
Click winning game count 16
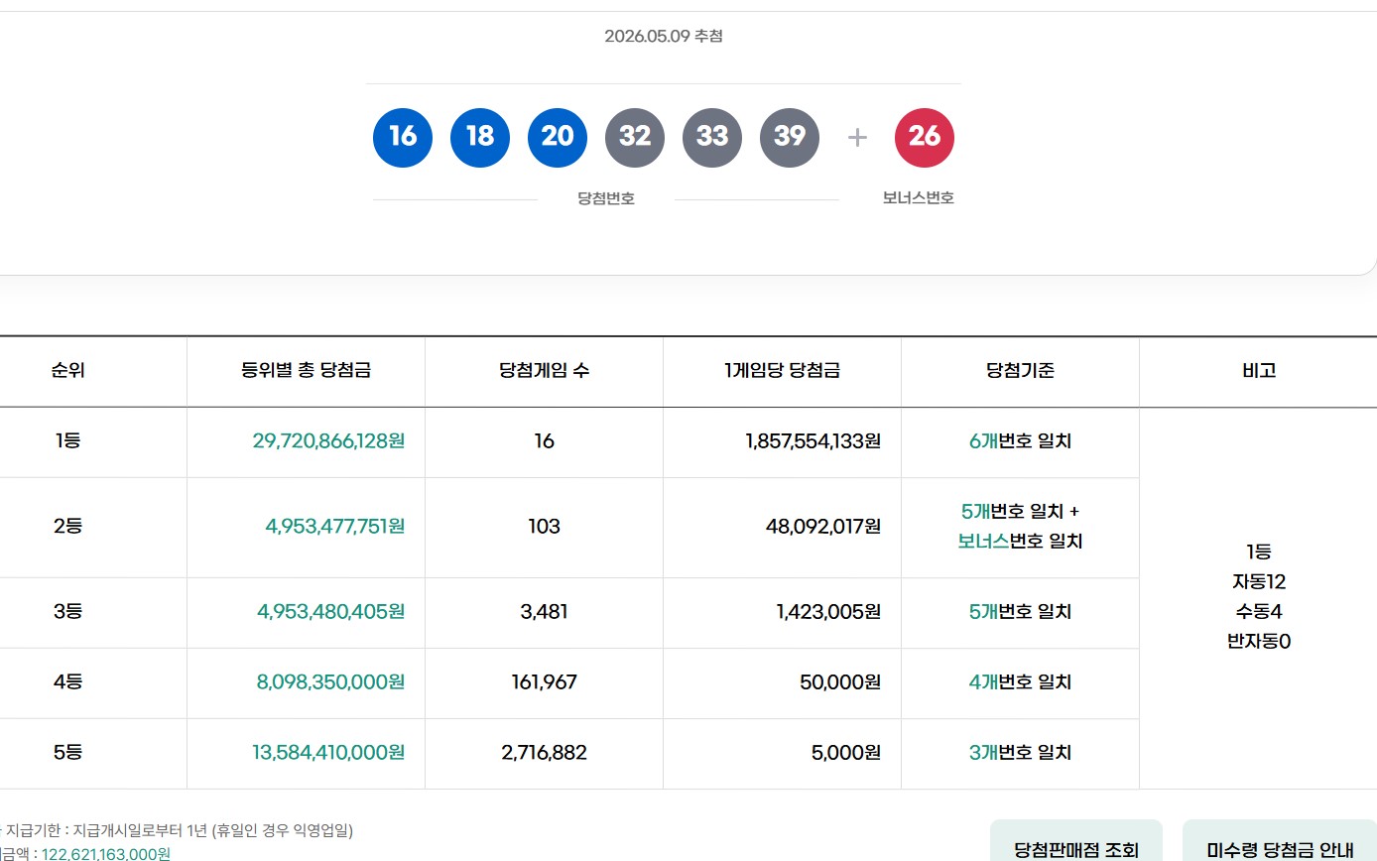tap(544, 441)
